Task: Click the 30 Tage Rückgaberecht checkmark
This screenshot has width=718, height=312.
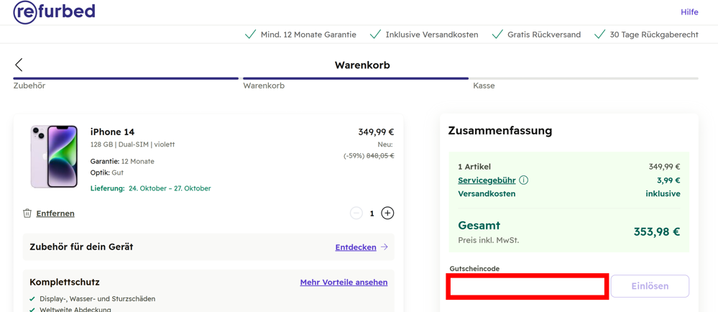Action: (600, 35)
